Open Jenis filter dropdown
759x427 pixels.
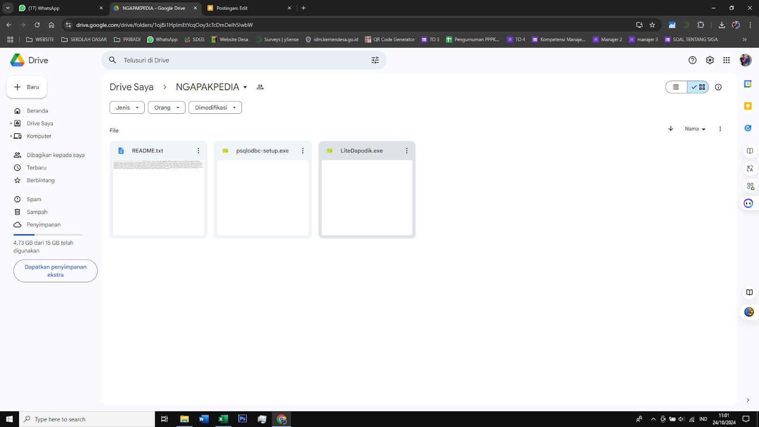127,108
